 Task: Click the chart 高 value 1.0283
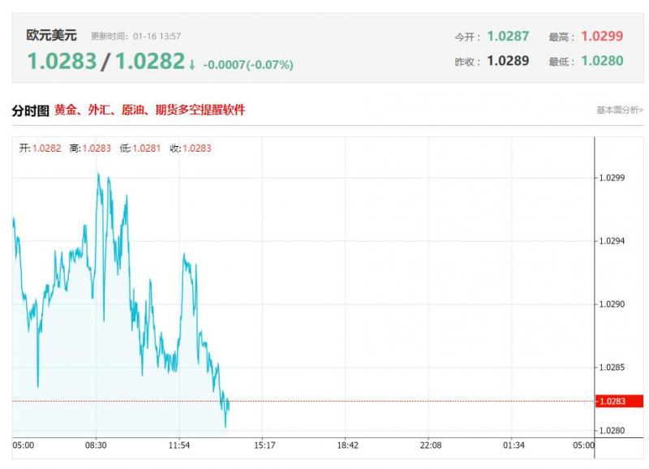point(97,148)
